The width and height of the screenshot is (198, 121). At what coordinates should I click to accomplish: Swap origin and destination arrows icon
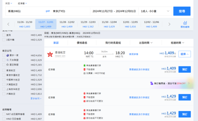click(48, 11)
